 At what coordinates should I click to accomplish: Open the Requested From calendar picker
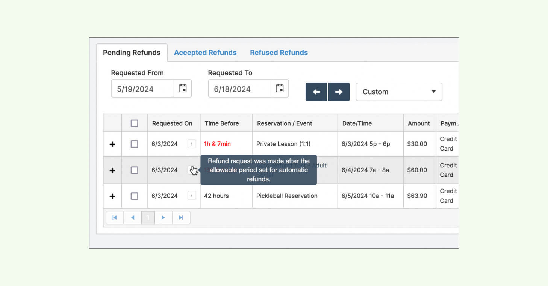pyautogui.click(x=183, y=89)
